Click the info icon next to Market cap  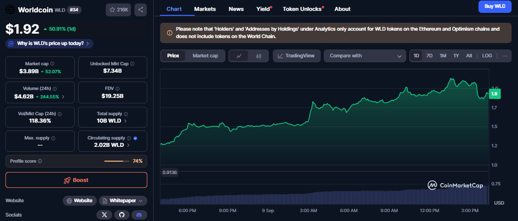tap(52, 64)
